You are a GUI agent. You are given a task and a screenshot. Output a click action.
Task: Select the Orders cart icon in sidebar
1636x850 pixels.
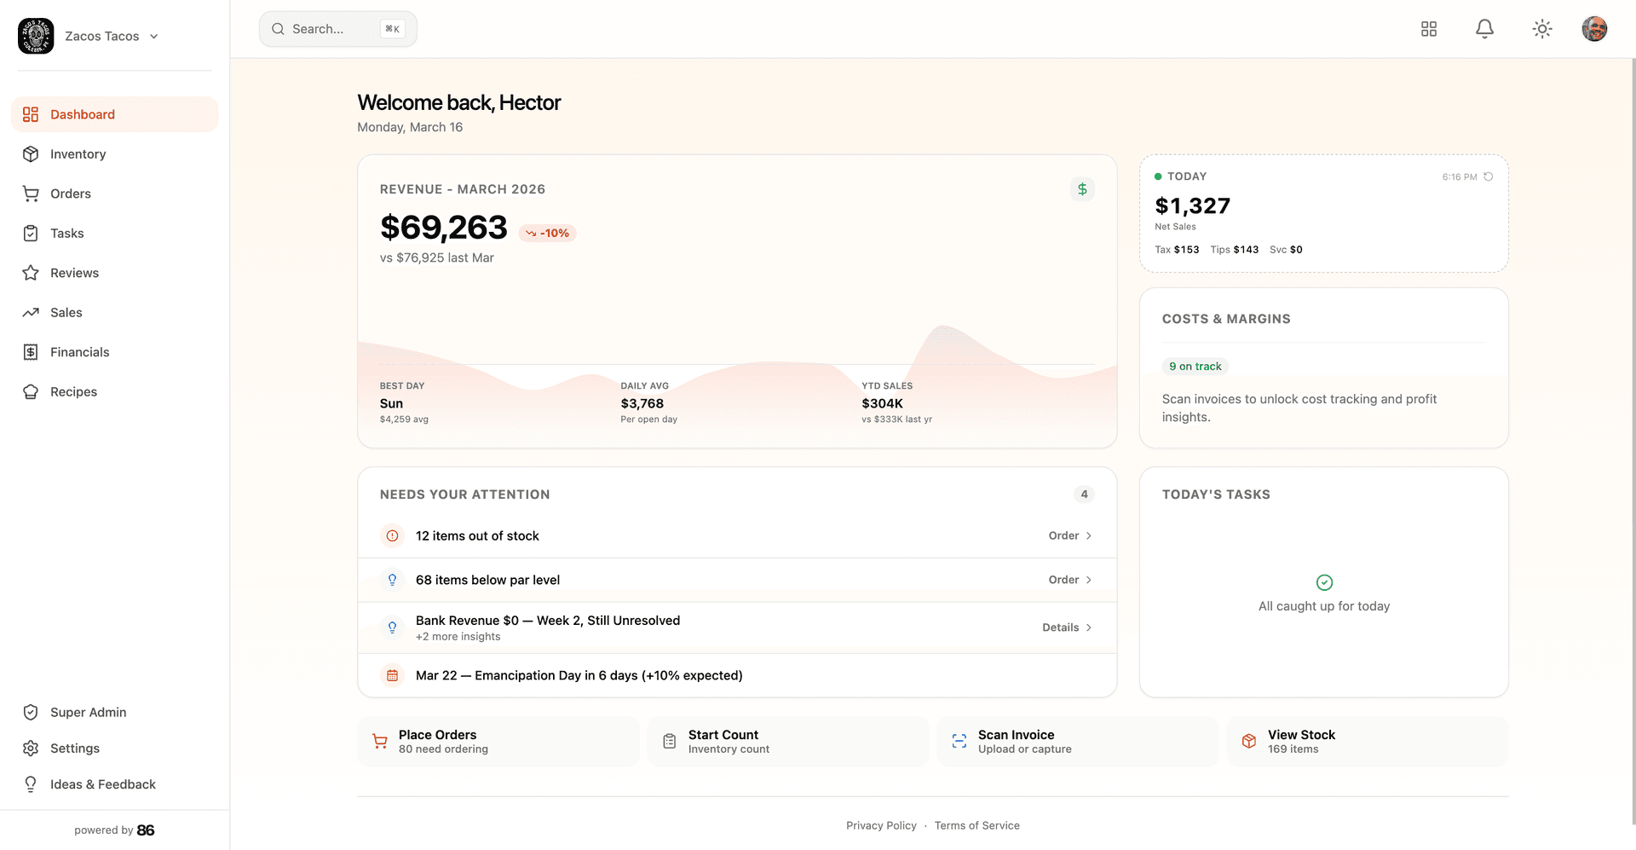click(x=31, y=194)
